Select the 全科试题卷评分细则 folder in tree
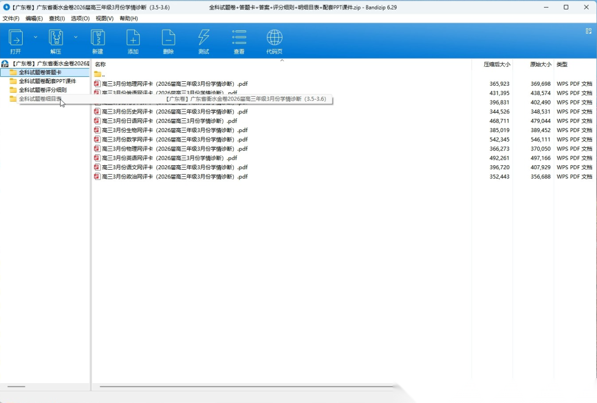Image resolution: width=597 pixels, height=403 pixels. pos(43,90)
